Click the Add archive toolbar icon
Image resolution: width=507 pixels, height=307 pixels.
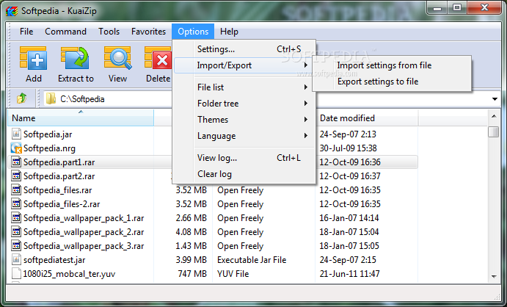click(x=33, y=58)
